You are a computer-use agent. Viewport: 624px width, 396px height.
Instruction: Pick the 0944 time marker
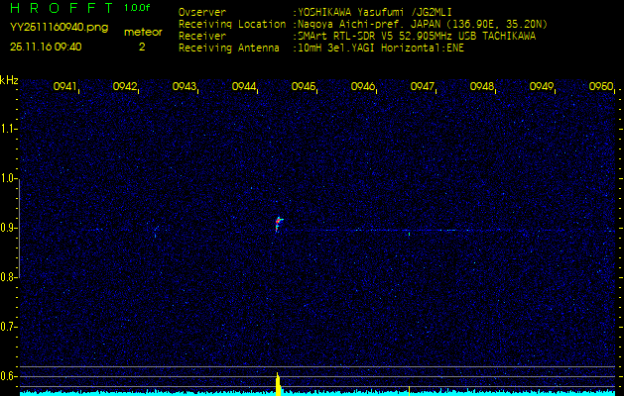point(244,87)
